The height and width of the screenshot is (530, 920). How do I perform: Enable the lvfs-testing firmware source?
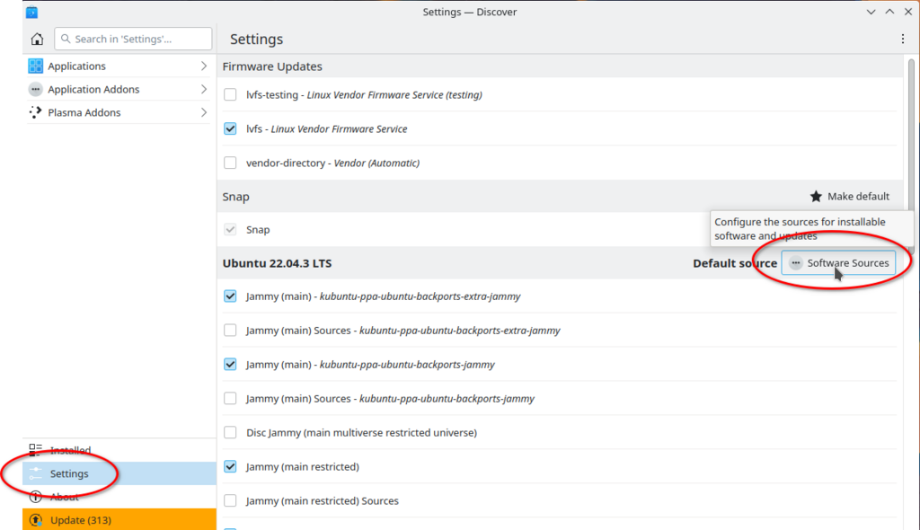pos(230,94)
